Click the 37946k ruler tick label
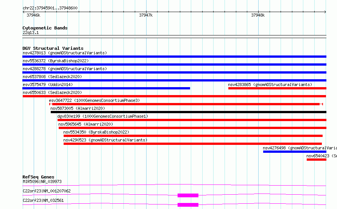337x209 pixels. 33,15
